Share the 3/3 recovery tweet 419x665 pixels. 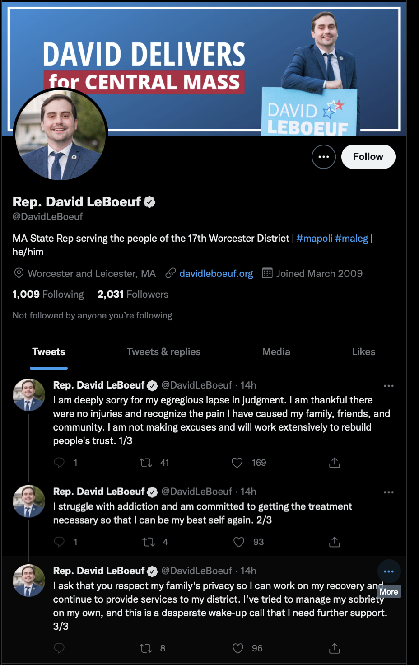(335, 648)
